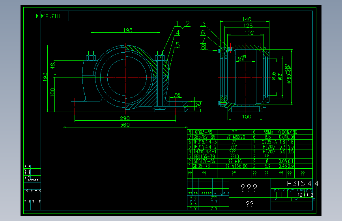Click the TH315.4.4-2 table cell
The height and width of the screenshot is (221, 342).
point(205,147)
